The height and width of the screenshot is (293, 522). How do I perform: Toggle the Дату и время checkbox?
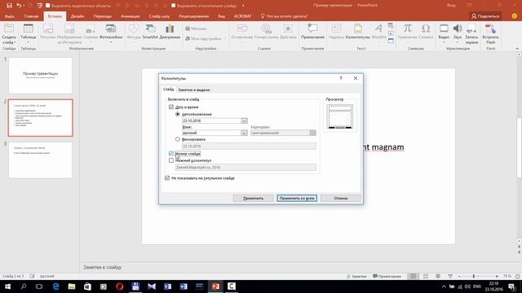[x=171, y=107]
